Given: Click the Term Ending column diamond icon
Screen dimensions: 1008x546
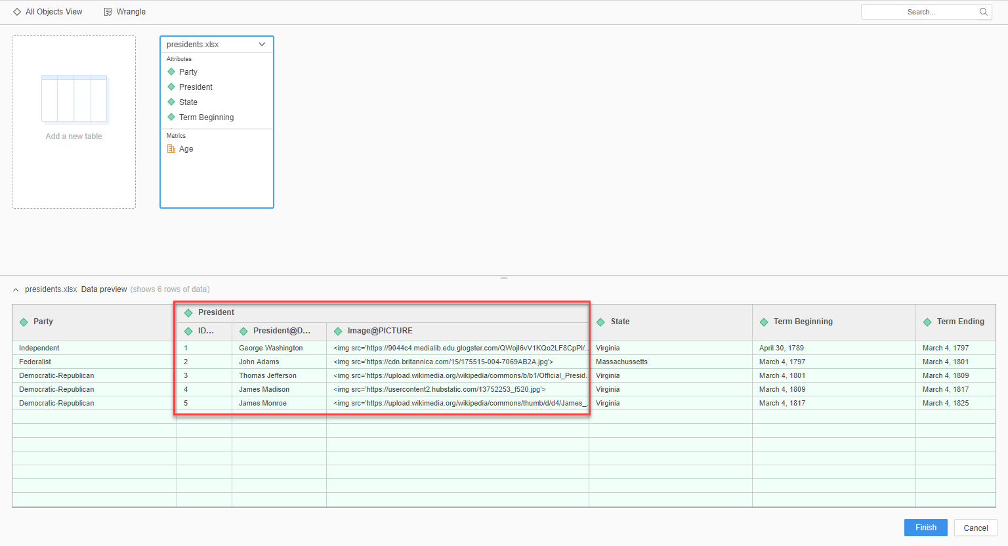Looking at the screenshot, I should (x=927, y=322).
